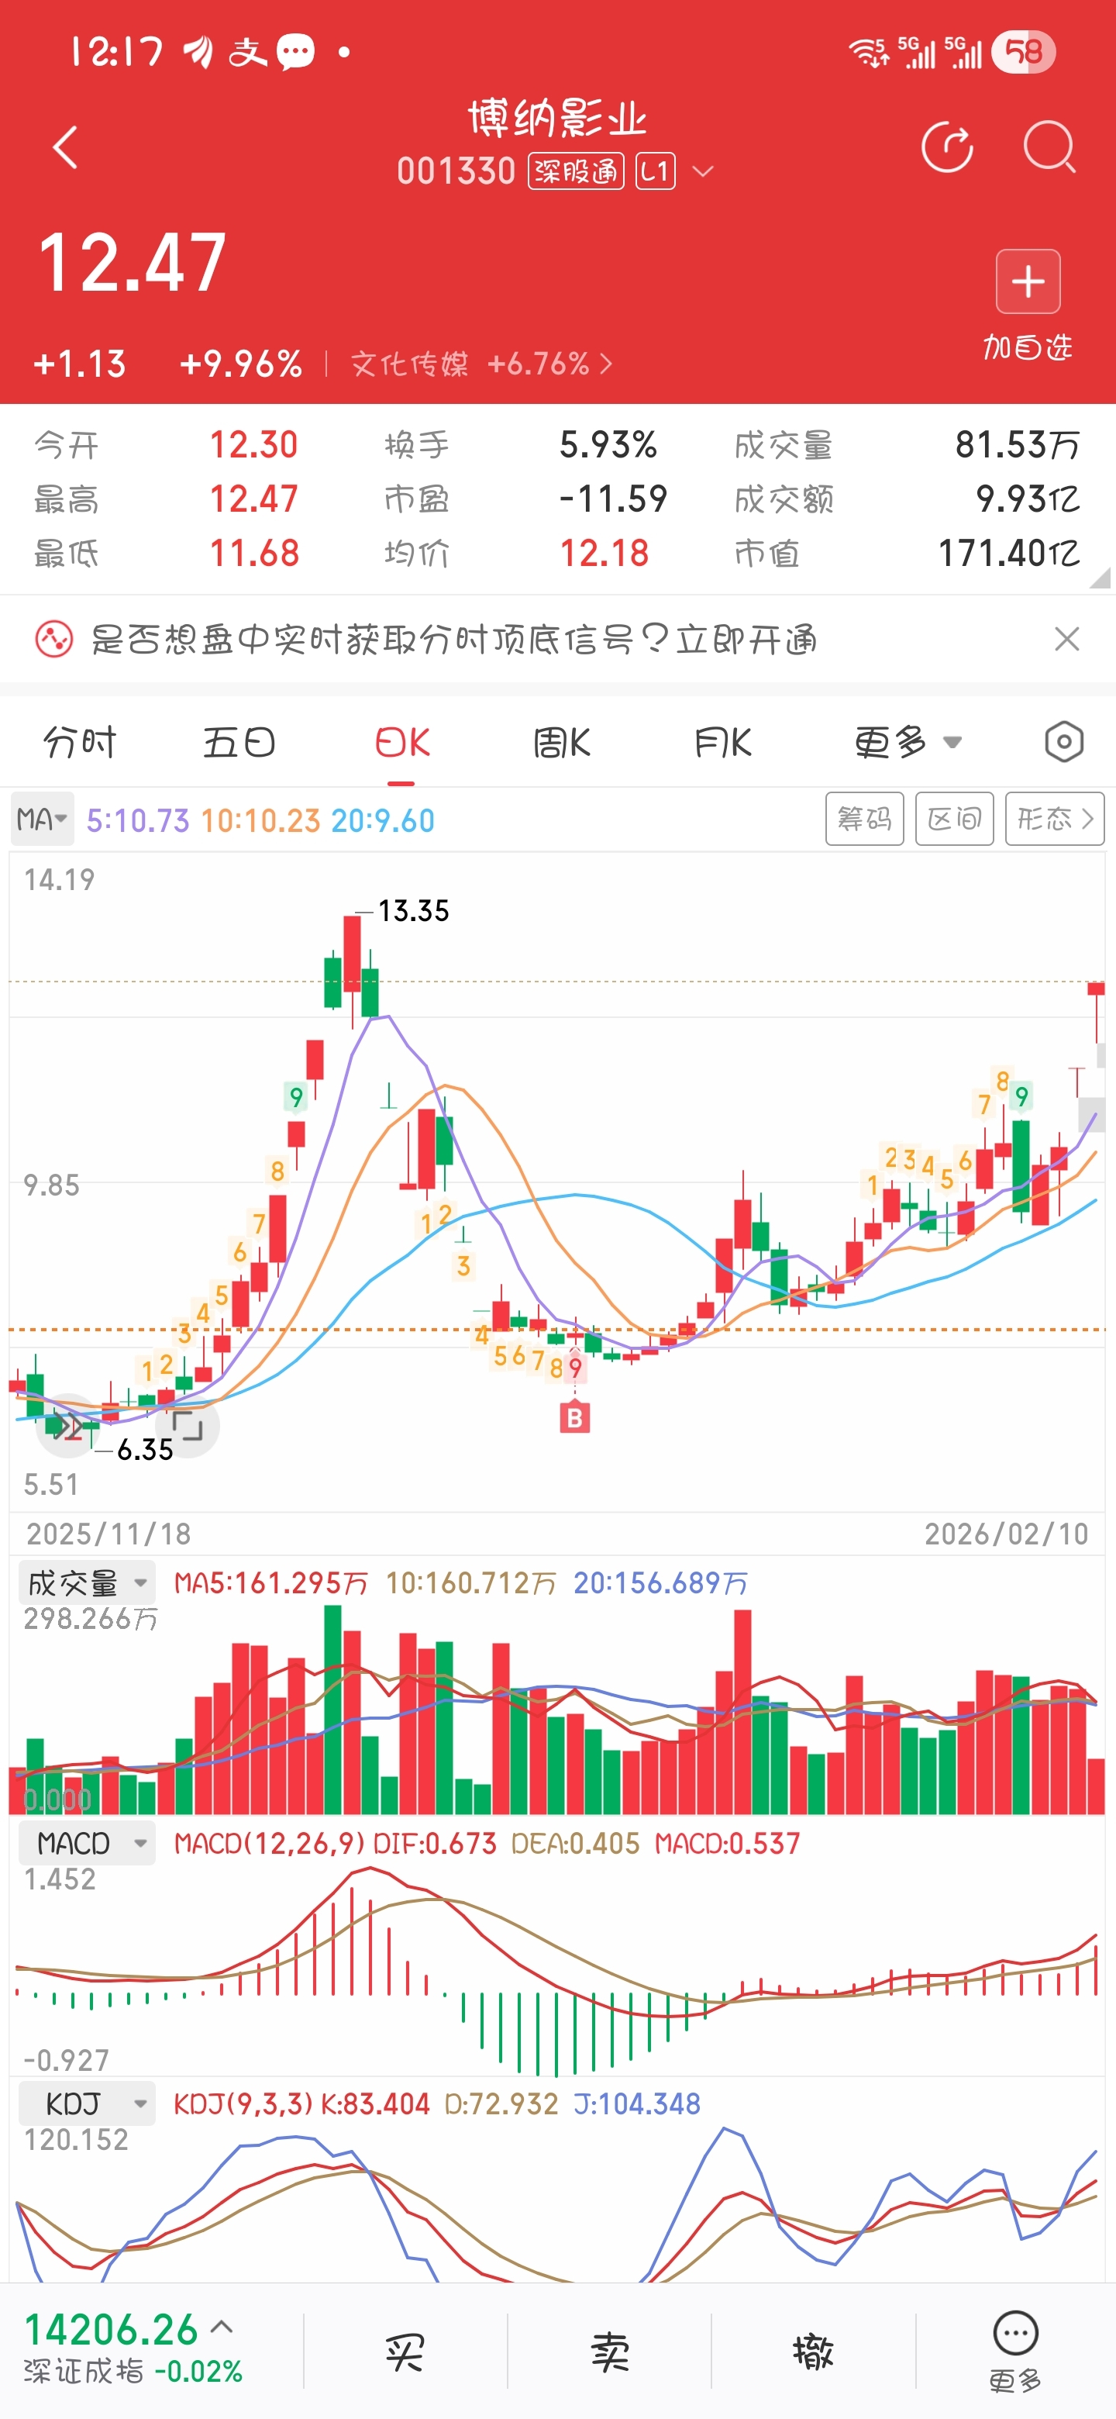Tap the volume bars chart area
Image resolution: width=1116 pixels, height=2419 pixels.
[557, 1709]
